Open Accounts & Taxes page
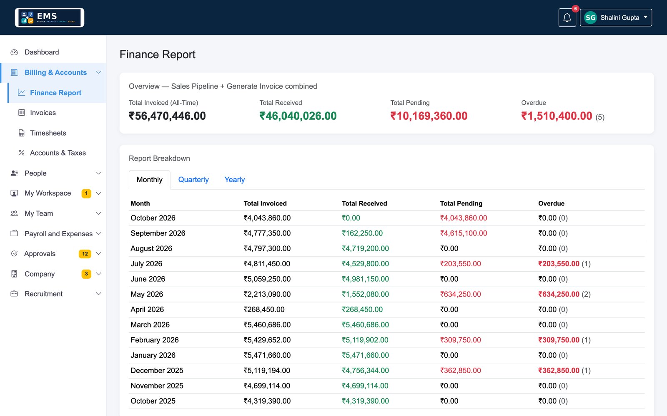Screen dimensions: 667x416 pyautogui.click(x=57, y=153)
